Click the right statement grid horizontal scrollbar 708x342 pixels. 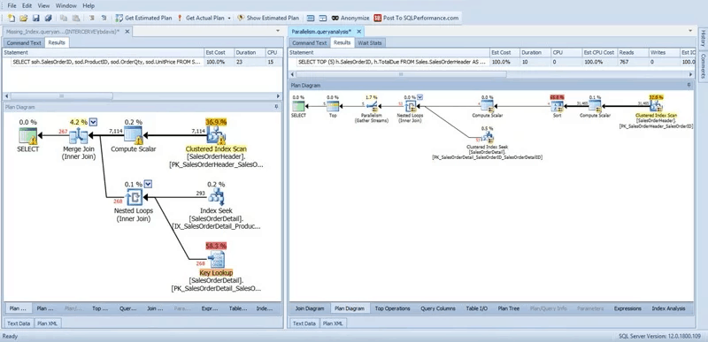[492, 74]
